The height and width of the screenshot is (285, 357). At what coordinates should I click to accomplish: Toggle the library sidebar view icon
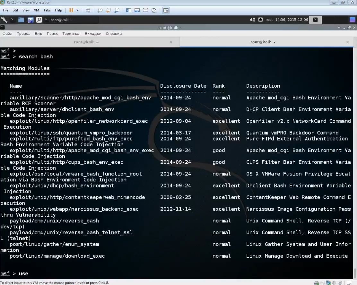click(129, 10)
